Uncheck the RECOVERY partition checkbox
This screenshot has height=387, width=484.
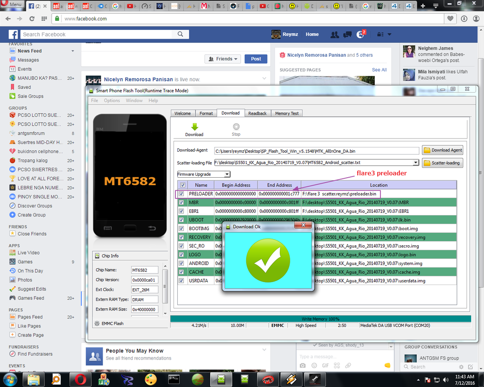click(181, 237)
